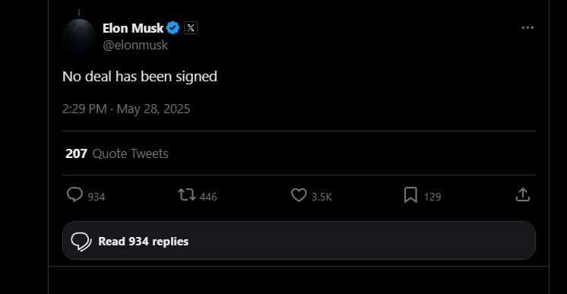Screen dimensions: 567x294
Task: Click the X affiliate badge next to name
Action: 191,28
